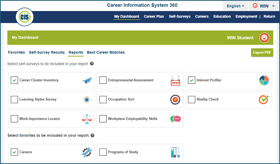280x164 pixels.
Task: Click the Return link
Action: (269, 17)
